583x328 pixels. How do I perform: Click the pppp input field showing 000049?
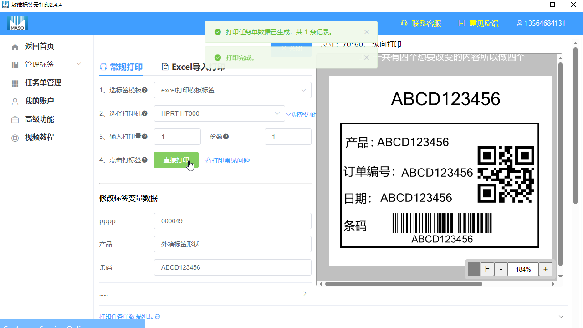point(232,221)
